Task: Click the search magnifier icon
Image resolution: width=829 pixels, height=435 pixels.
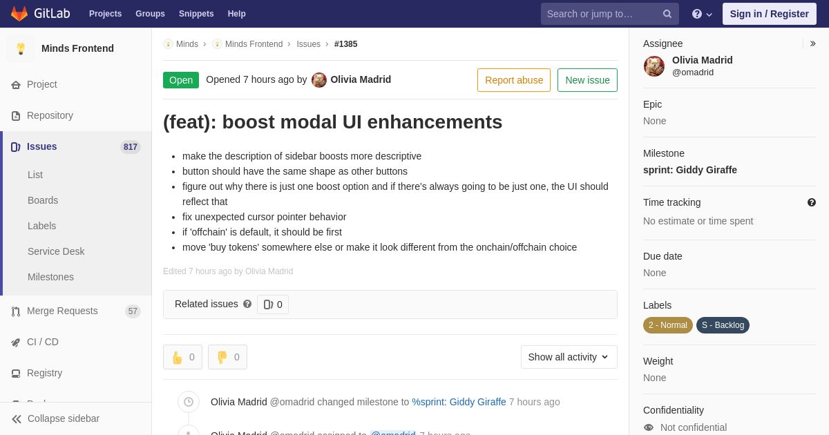Action: pos(667,14)
